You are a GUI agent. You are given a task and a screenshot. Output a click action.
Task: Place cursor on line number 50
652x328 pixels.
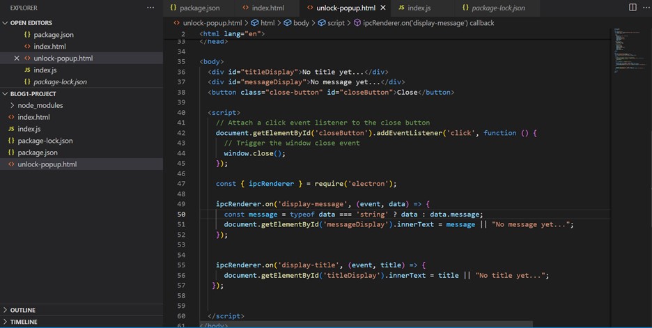click(182, 214)
